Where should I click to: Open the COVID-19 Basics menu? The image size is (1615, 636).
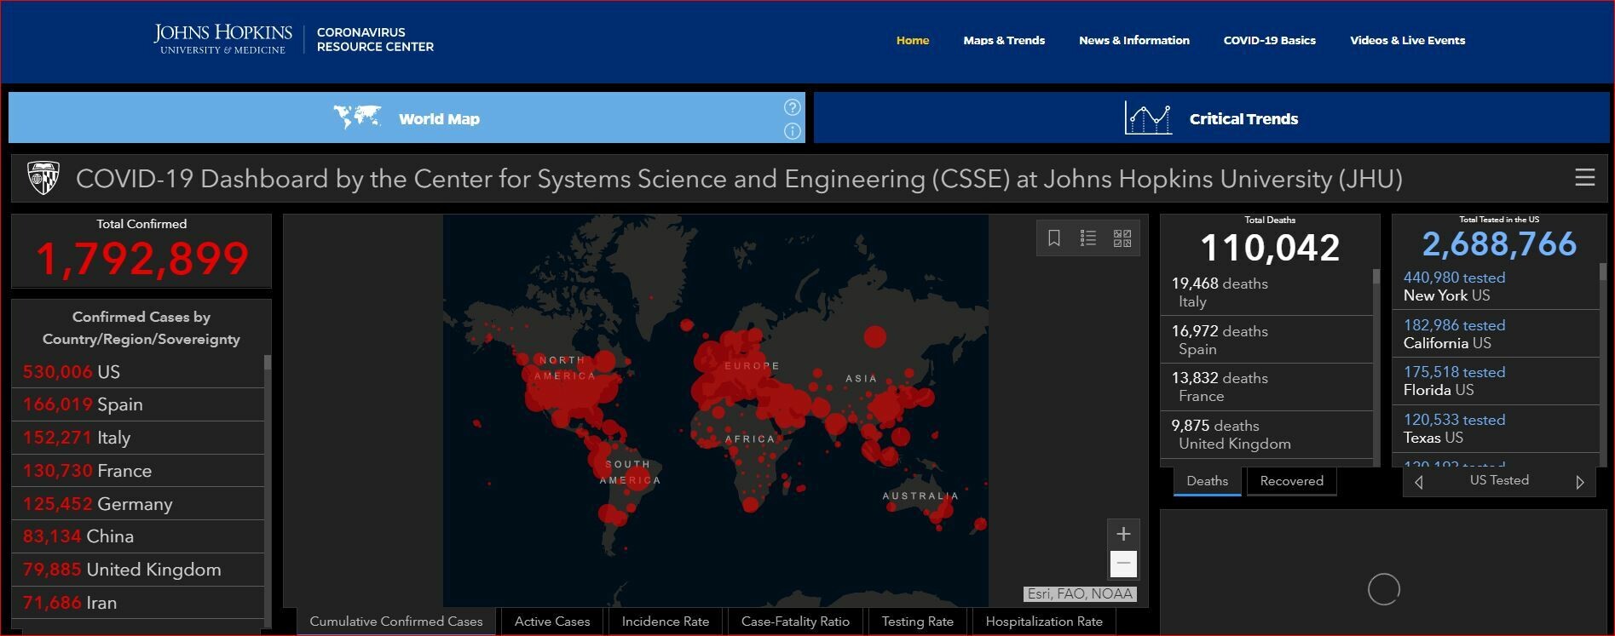click(1270, 40)
